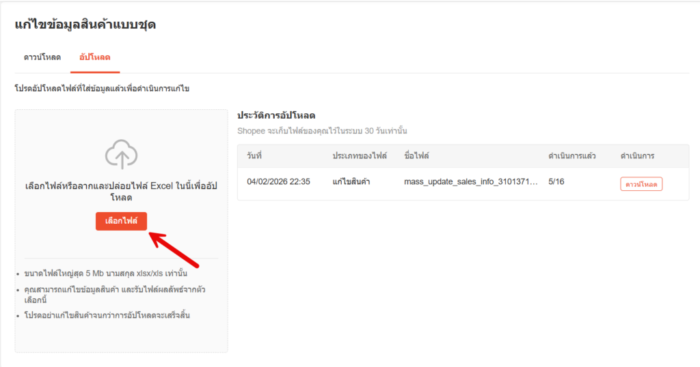Click the 04/02/2026 22:35 date cell
This screenshot has width=700, height=367.
278,182
